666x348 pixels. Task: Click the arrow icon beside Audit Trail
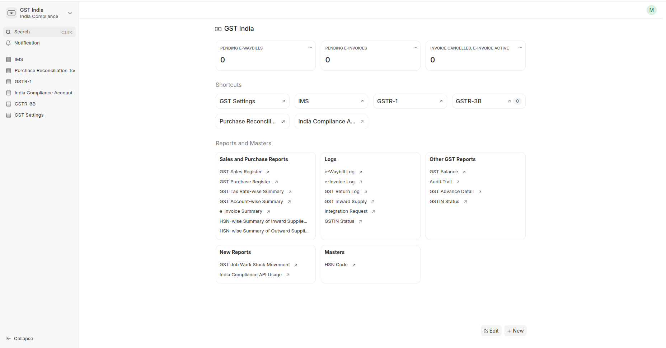458,182
